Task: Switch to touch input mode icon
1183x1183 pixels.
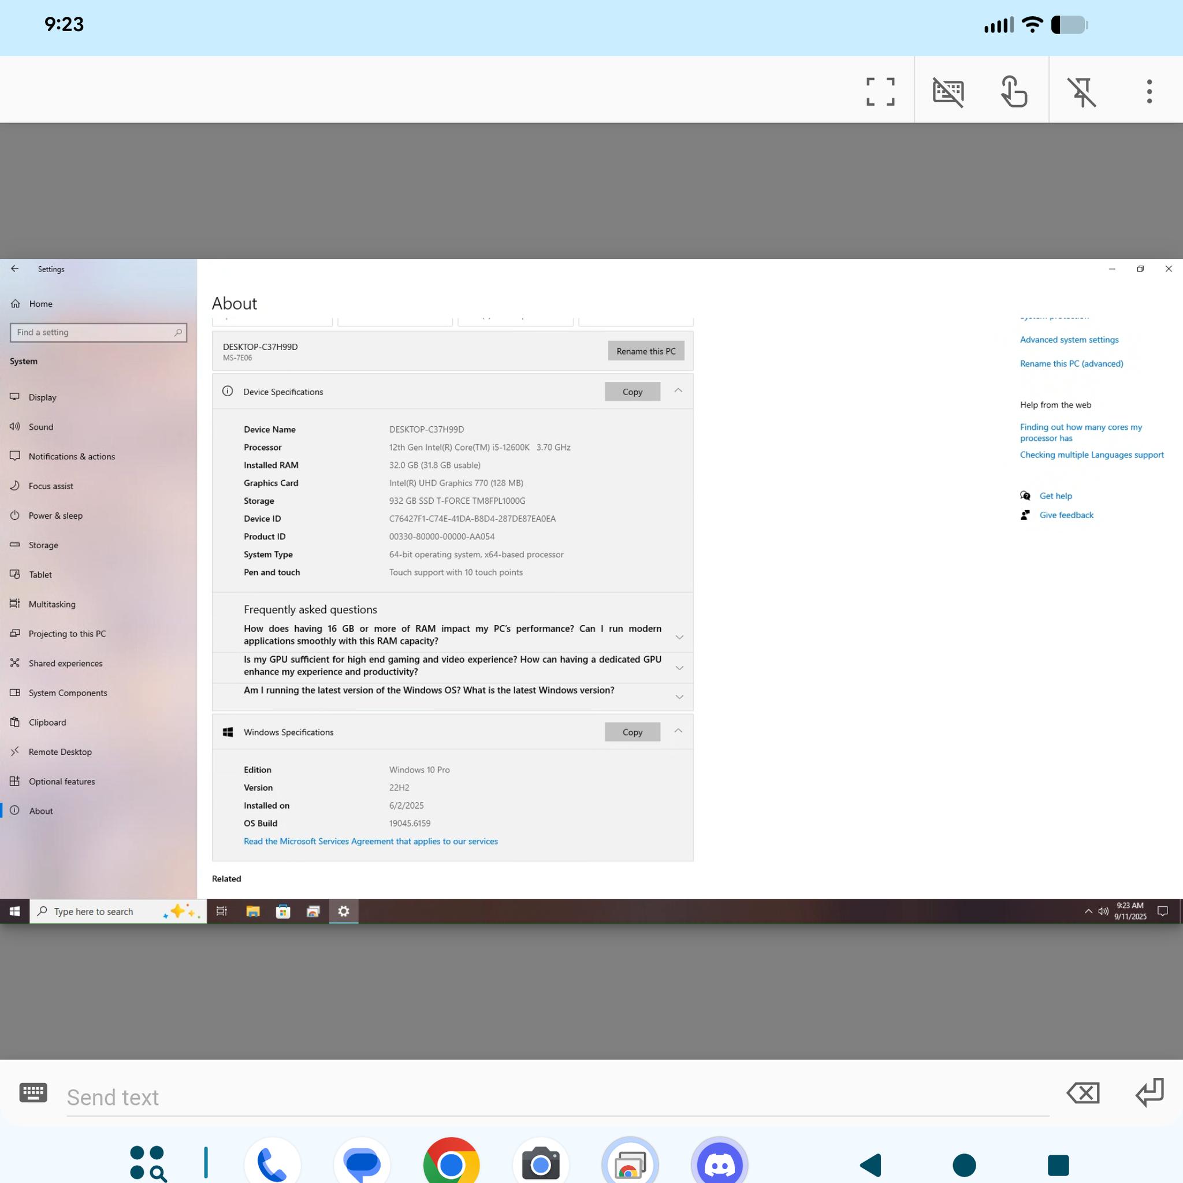Action: click(1013, 92)
